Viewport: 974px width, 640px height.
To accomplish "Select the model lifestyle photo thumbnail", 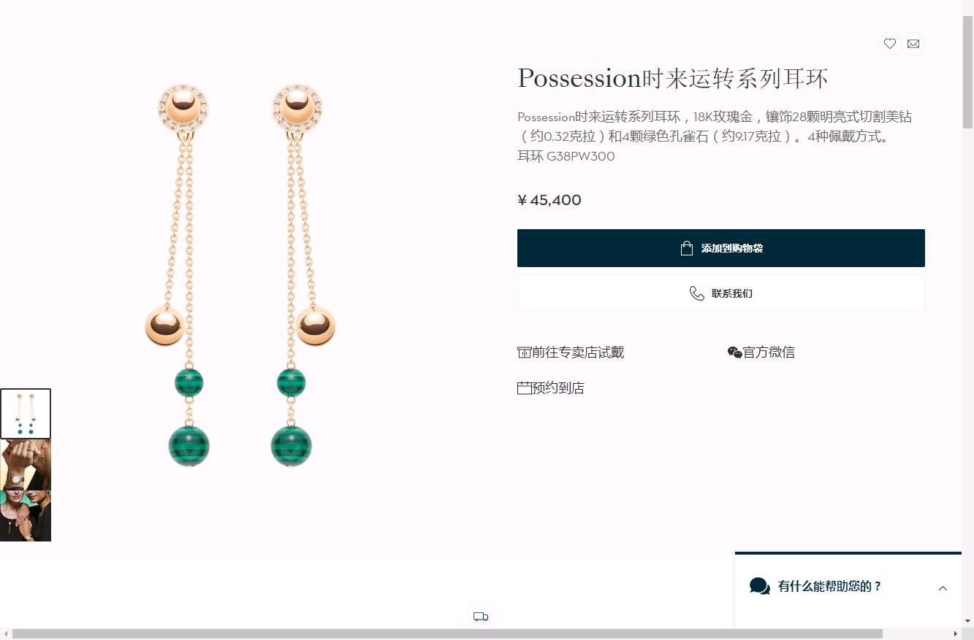I will [x=26, y=490].
